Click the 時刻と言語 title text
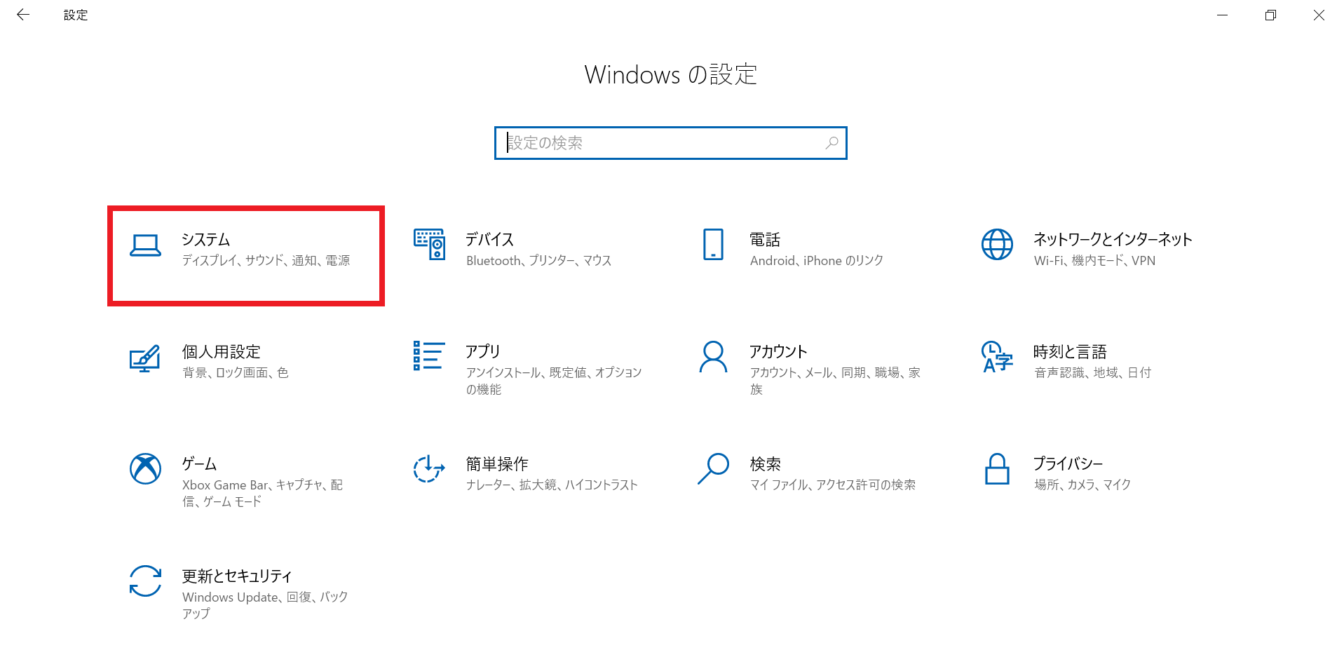Image resolution: width=1344 pixels, height=650 pixels. (1070, 352)
